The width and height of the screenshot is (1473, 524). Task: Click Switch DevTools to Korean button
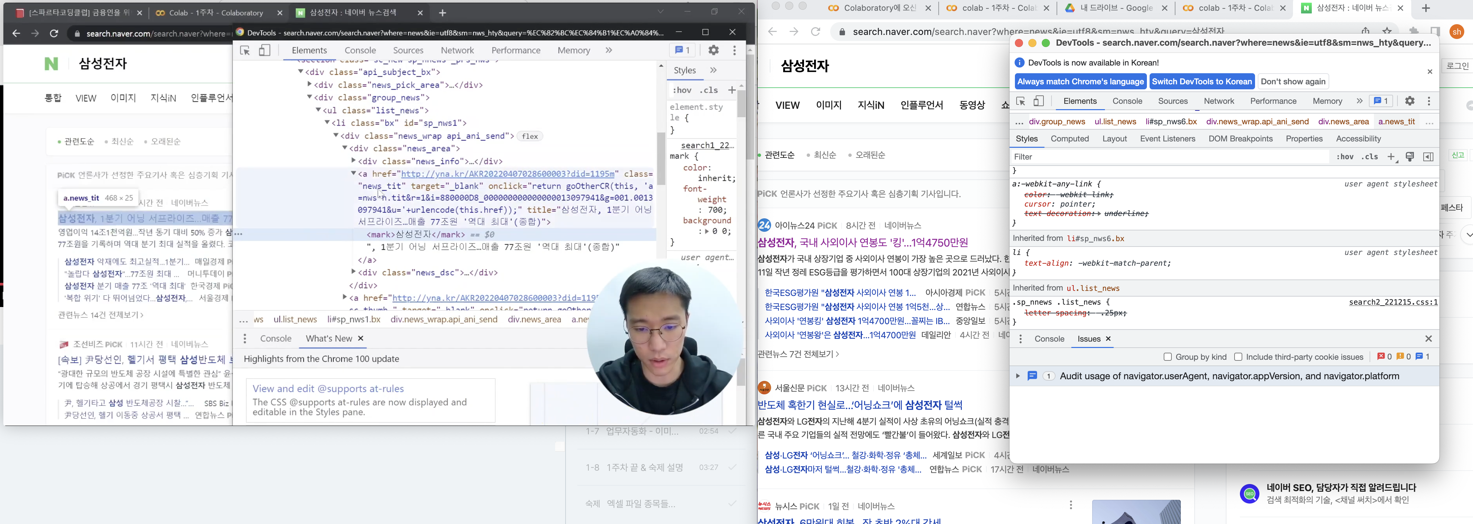coord(1201,82)
